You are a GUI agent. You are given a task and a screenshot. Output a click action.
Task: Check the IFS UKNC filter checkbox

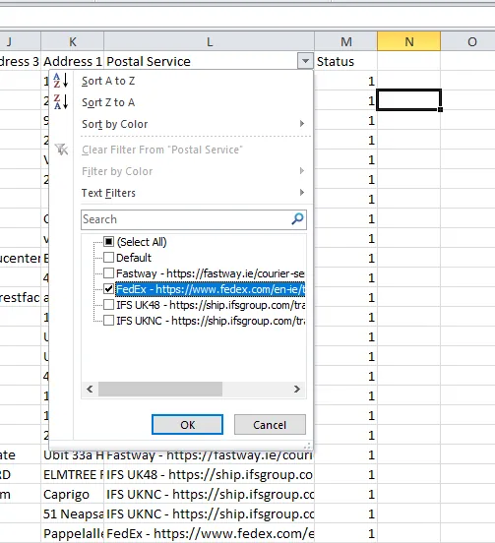(109, 321)
